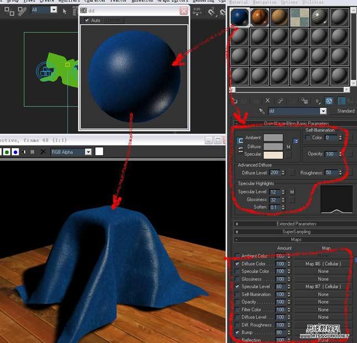Click the 3D snaps toggle magnet icon
Image resolution: width=357 pixels, height=343 pixels.
(211, 11)
